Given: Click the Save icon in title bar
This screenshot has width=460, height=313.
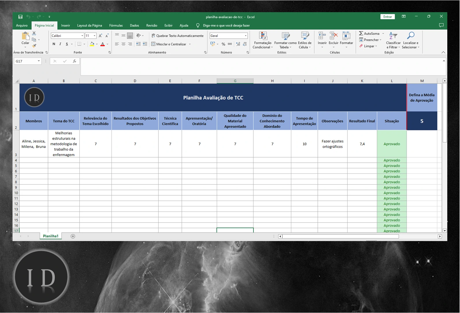Looking at the screenshot, I should coord(20,17).
